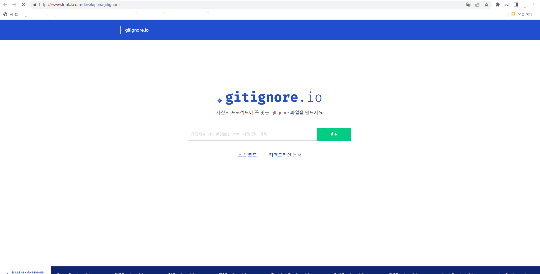Go forward to the next page
This screenshot has height=274, width=540.
(x=14, y=5)
